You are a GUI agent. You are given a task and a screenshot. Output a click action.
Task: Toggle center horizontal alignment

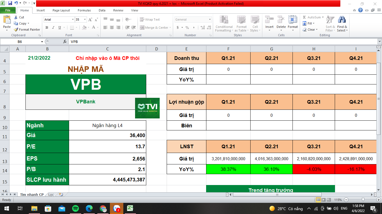112,28
